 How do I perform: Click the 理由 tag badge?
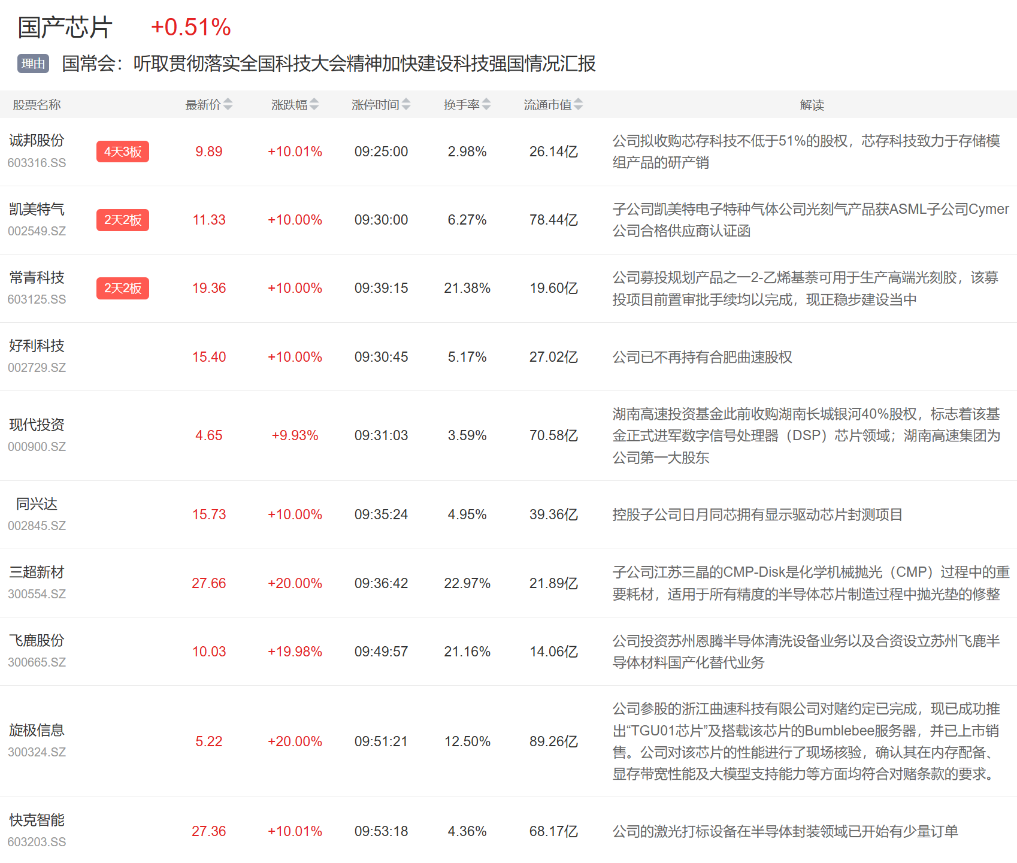(x=33, y=63)
